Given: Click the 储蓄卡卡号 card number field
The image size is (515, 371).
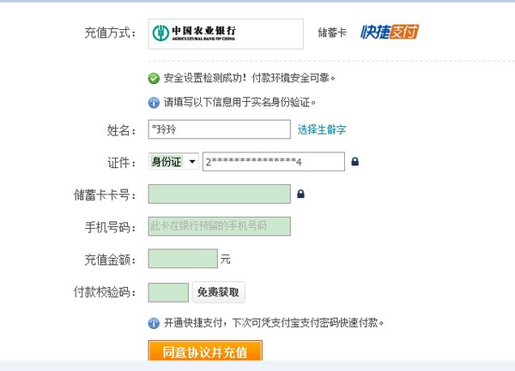Looking at the screenshot, I should point(219,194).
